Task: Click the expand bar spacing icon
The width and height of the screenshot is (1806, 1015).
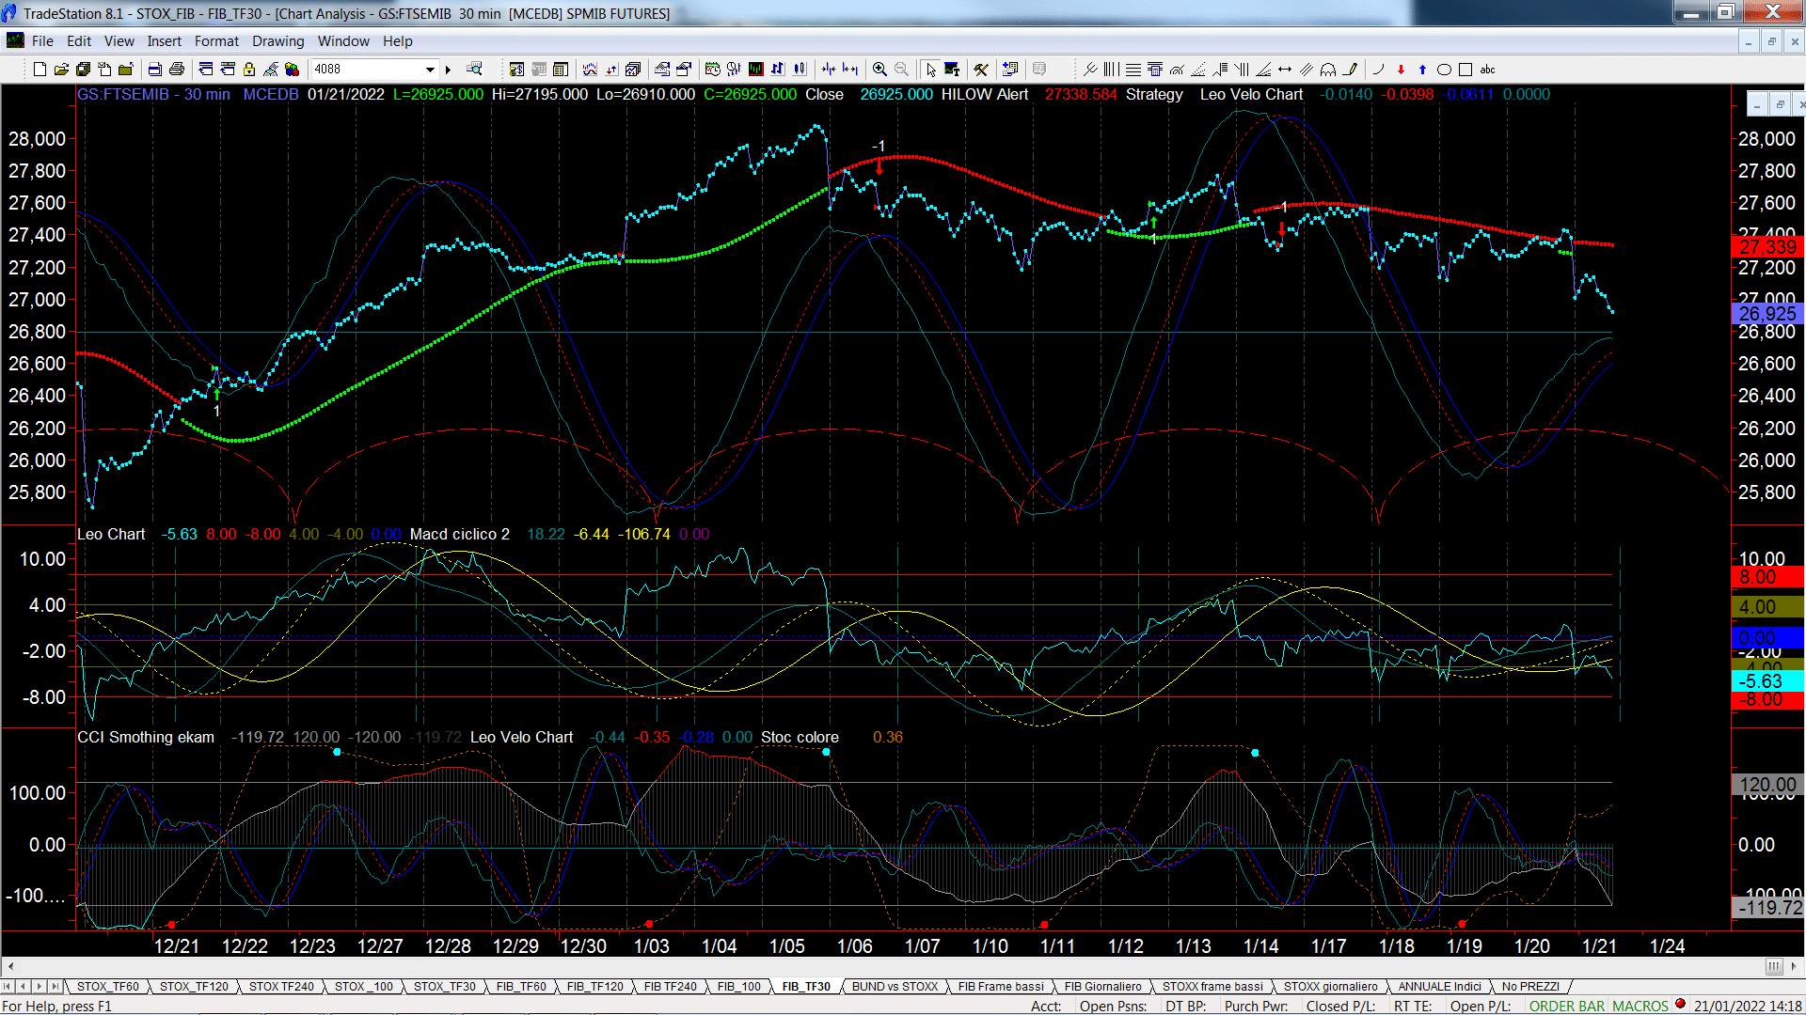Action: coord(850,70)
